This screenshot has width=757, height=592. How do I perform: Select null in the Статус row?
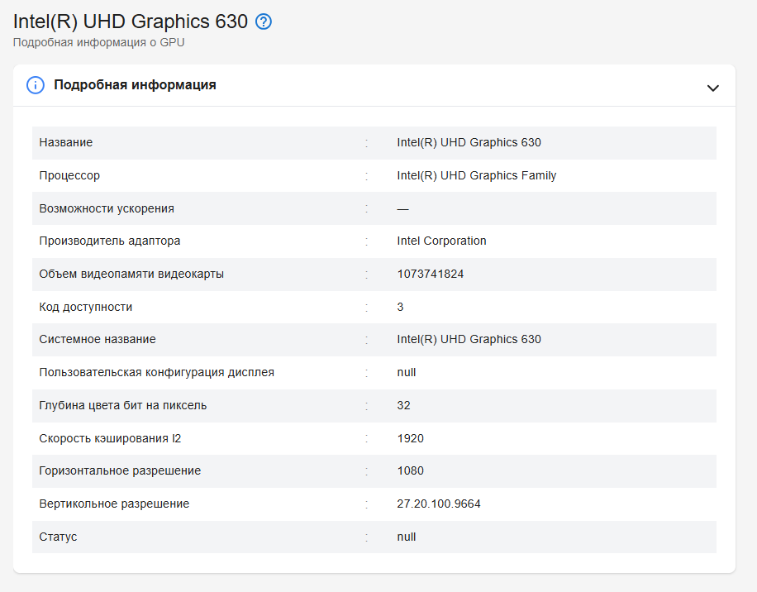pyautogui.click(x=406, y=537)
